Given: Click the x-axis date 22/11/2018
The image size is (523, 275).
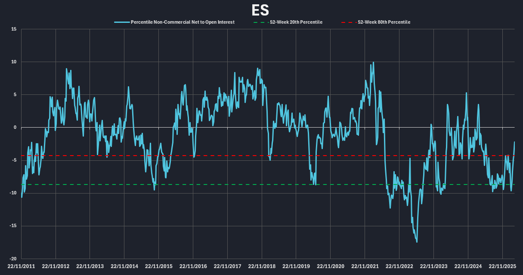Looking at the screenshot, I should [262, 266].
